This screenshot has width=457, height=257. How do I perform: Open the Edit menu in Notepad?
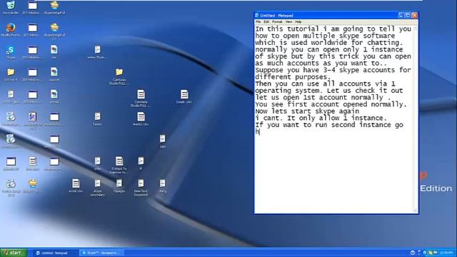tap(266, 22)
